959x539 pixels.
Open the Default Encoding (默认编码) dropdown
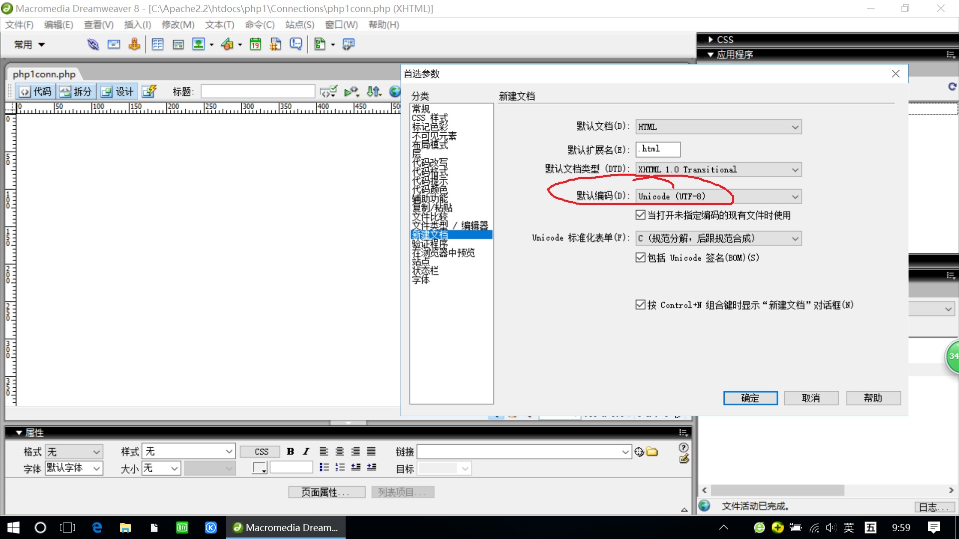(x=719, y=197)
